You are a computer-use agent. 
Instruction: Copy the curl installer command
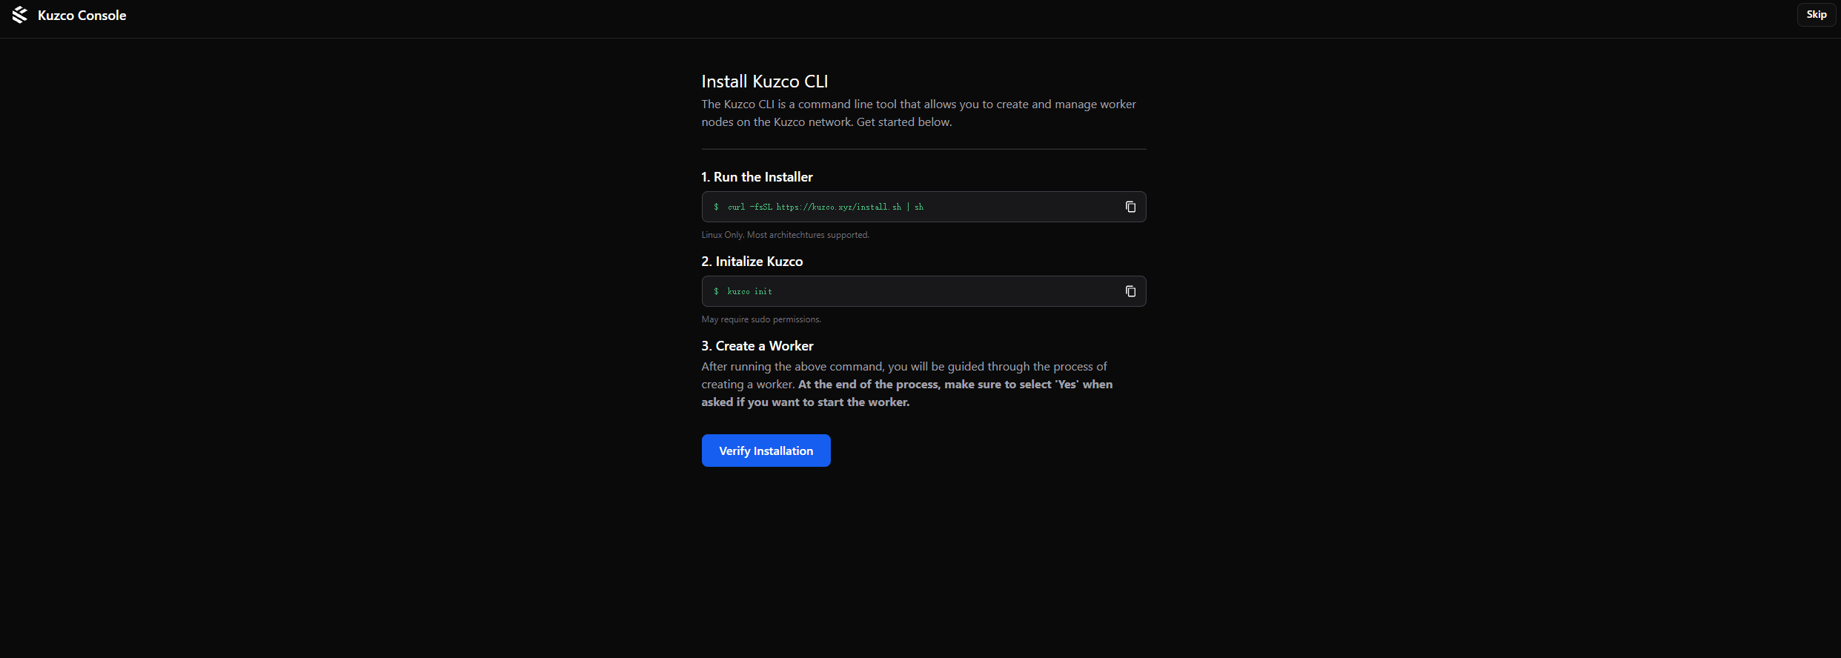(x=1130, y=207)
